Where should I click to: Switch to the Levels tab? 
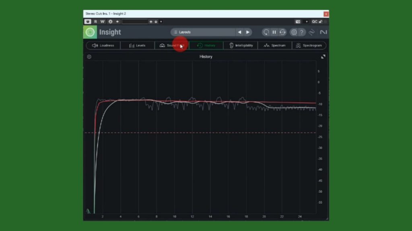pos(137,46)
